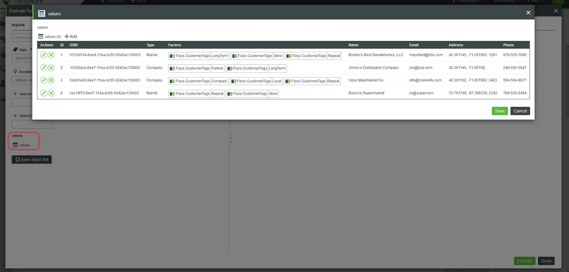569x272 pixels.
Task: Select the Boston's Best Sandwhiches, LLC cell
Action: [375, 55]
